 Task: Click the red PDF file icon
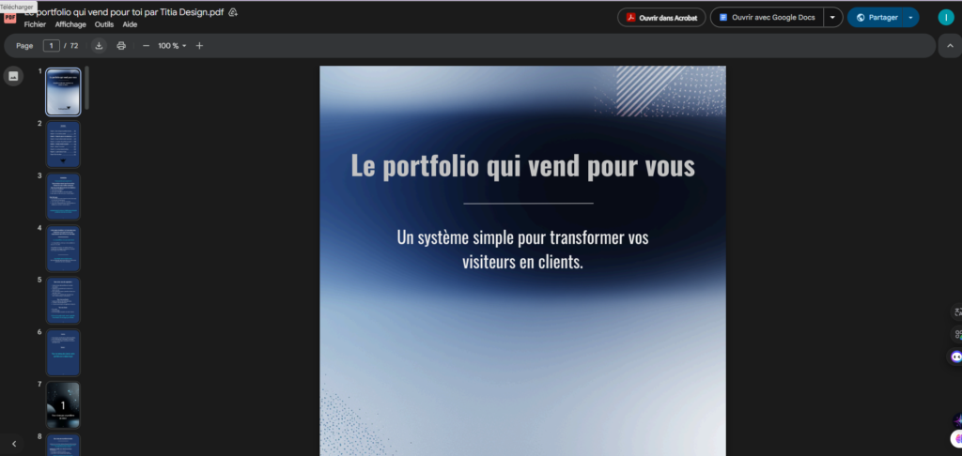(x=10, y=18)
